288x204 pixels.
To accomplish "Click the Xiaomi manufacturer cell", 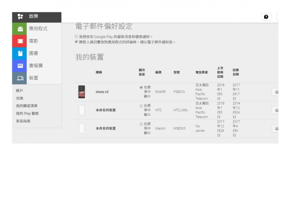I will [x=160, y=128].
